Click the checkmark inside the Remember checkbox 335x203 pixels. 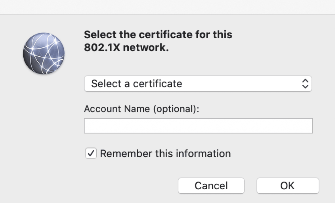(x=91, y=153)
